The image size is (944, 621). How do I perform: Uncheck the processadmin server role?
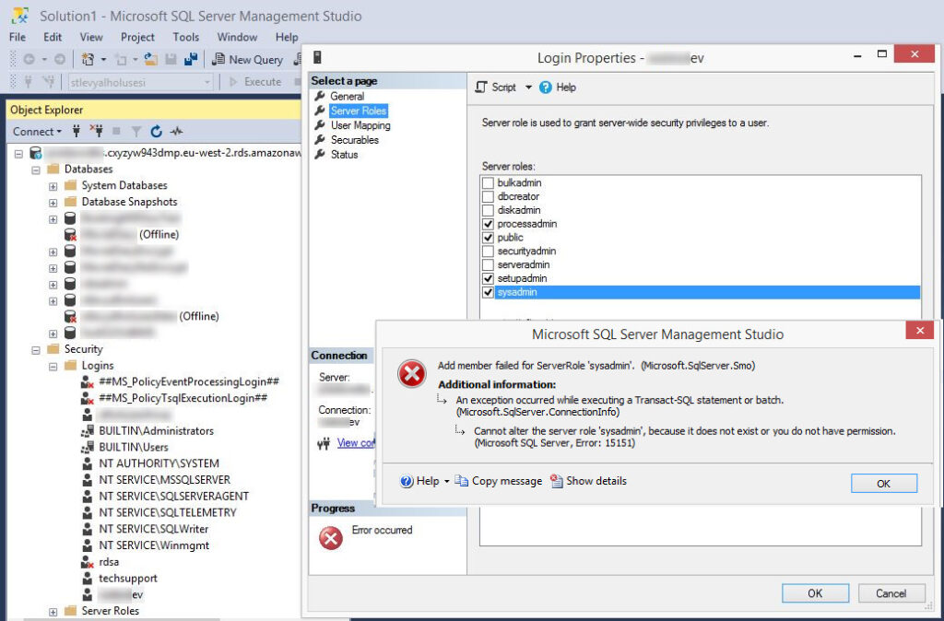coord(489,224)
